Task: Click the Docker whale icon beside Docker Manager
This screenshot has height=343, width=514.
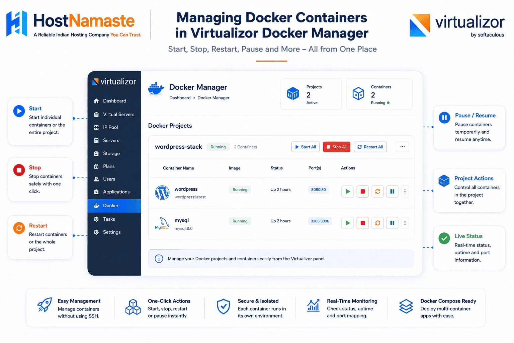Action: tap(156, 89)
